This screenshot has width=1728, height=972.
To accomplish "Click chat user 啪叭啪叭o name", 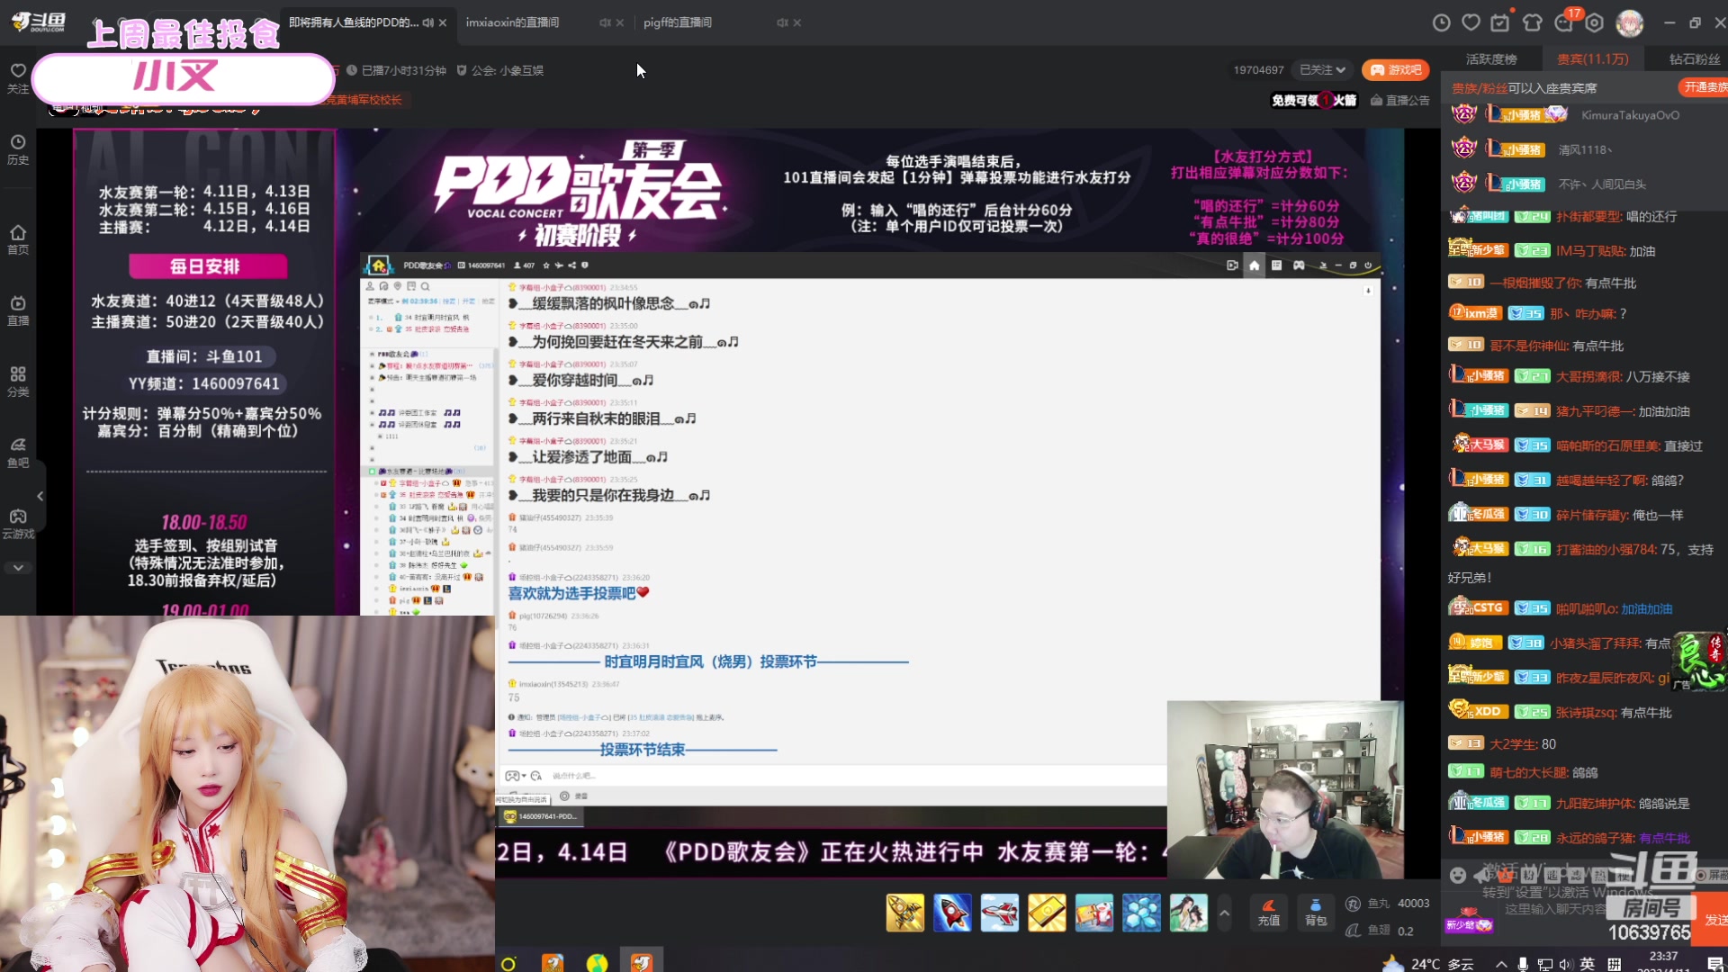I will coord(1587,609).
